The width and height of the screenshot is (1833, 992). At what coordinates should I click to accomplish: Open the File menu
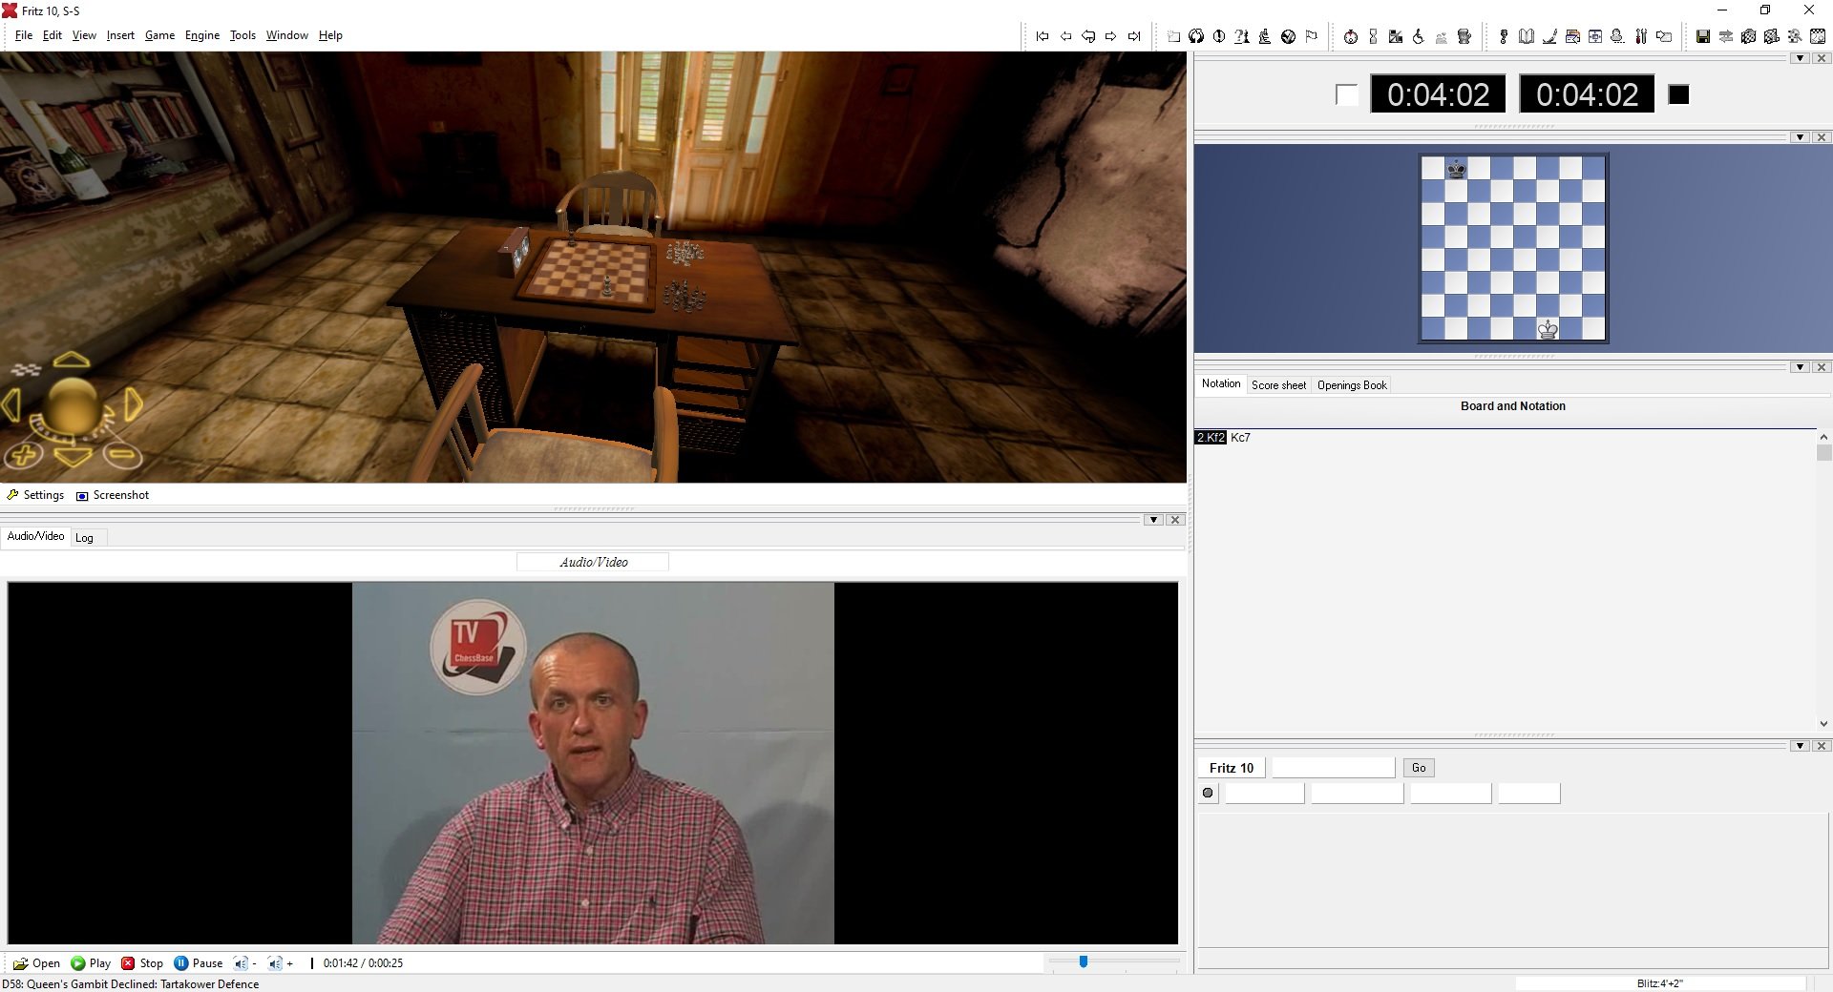coord(24,35)
